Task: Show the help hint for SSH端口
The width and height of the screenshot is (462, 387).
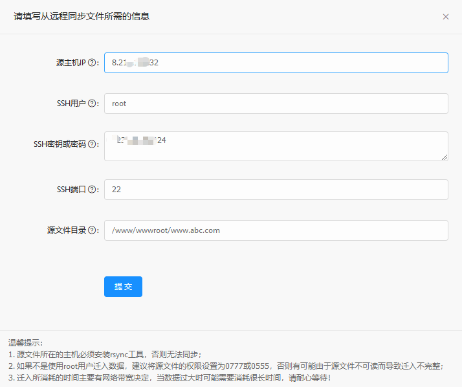Action: click(92, 190)
